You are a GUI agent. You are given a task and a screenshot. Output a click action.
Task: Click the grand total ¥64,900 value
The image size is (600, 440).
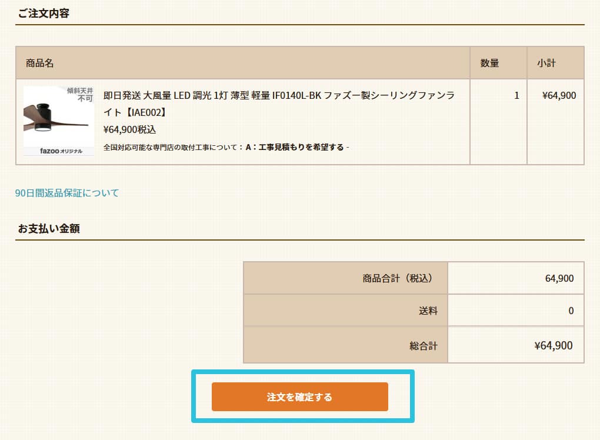pos(553,346)
